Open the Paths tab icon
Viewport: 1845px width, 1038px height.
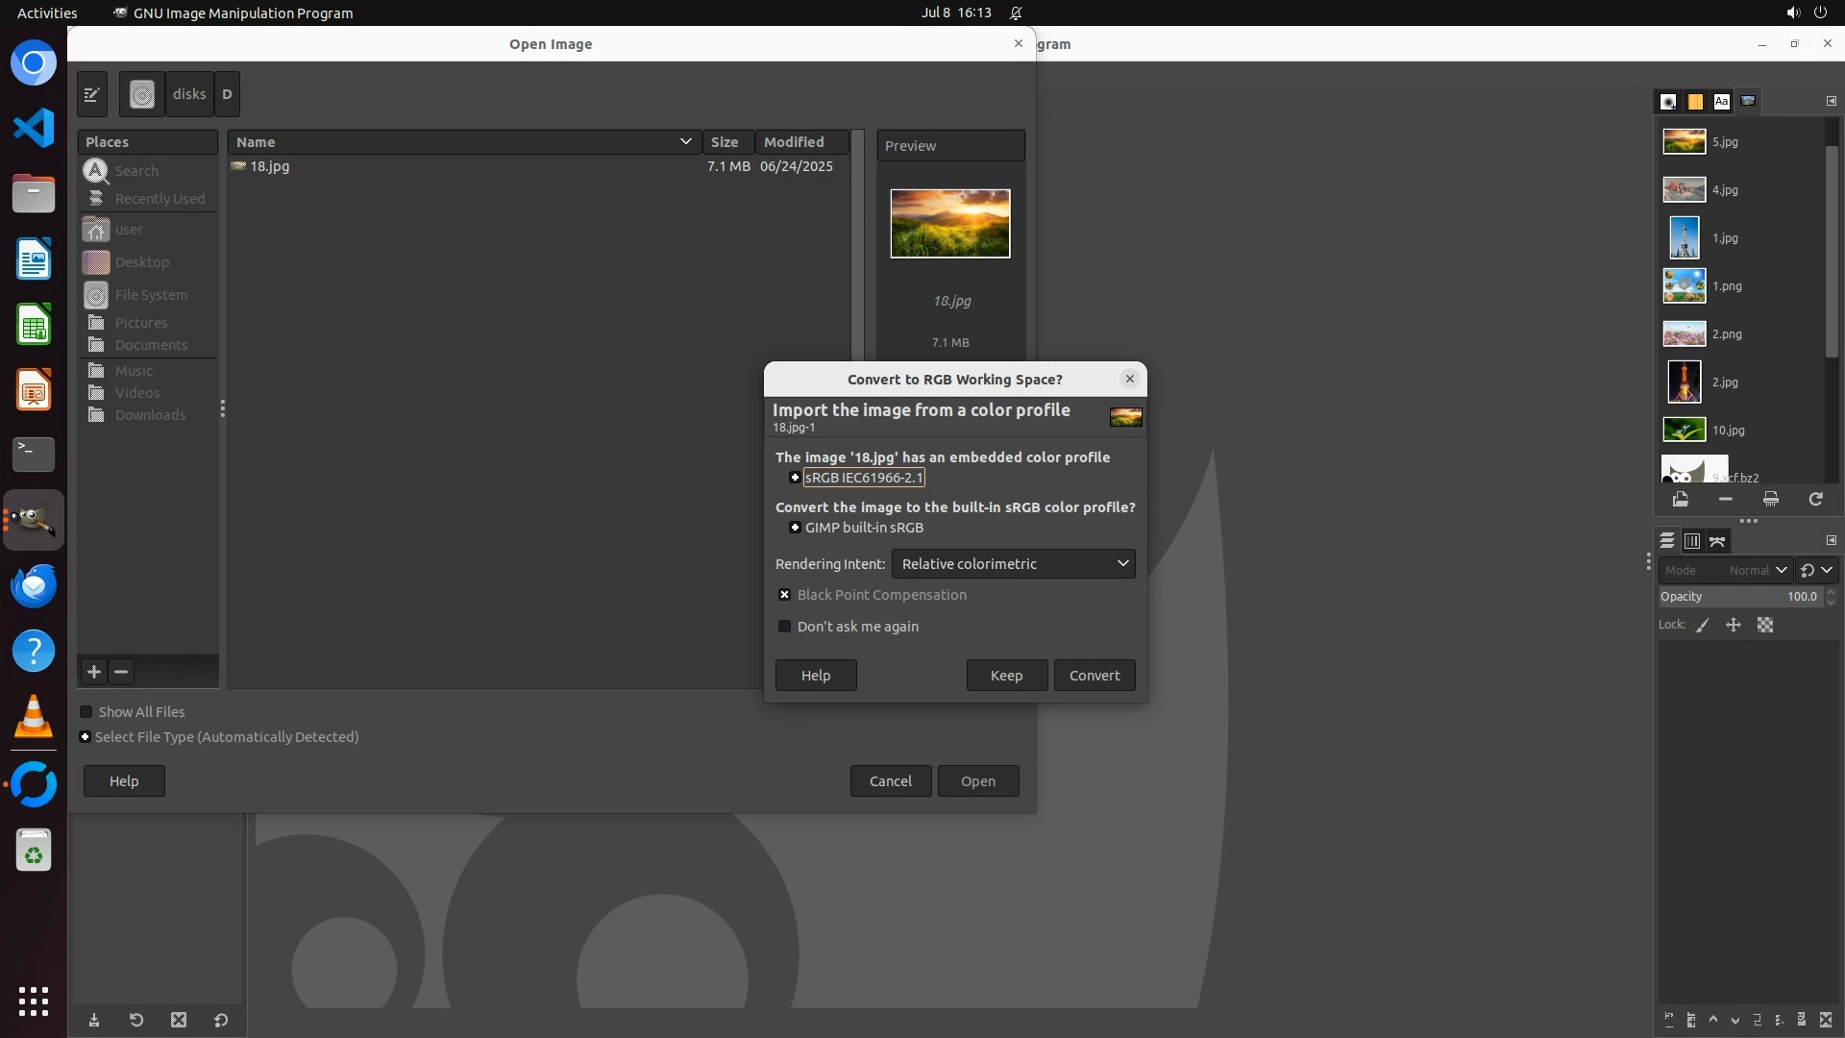pyautogui.click(x=1718, y=541)
